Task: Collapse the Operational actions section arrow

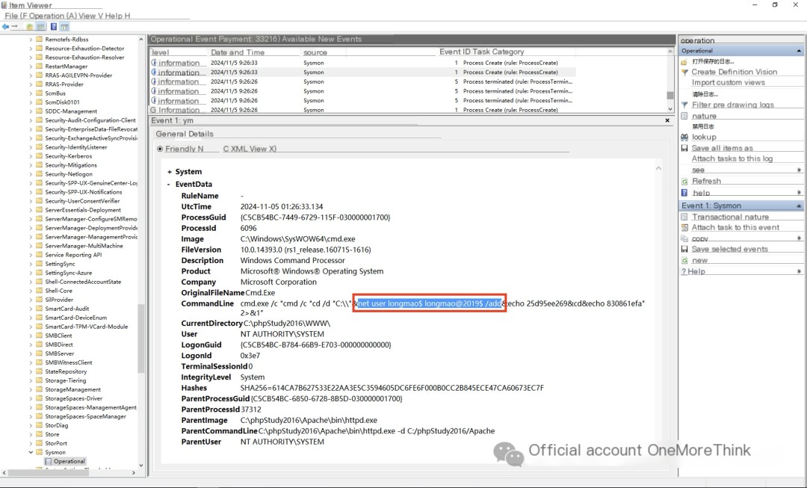Action: 799,51
